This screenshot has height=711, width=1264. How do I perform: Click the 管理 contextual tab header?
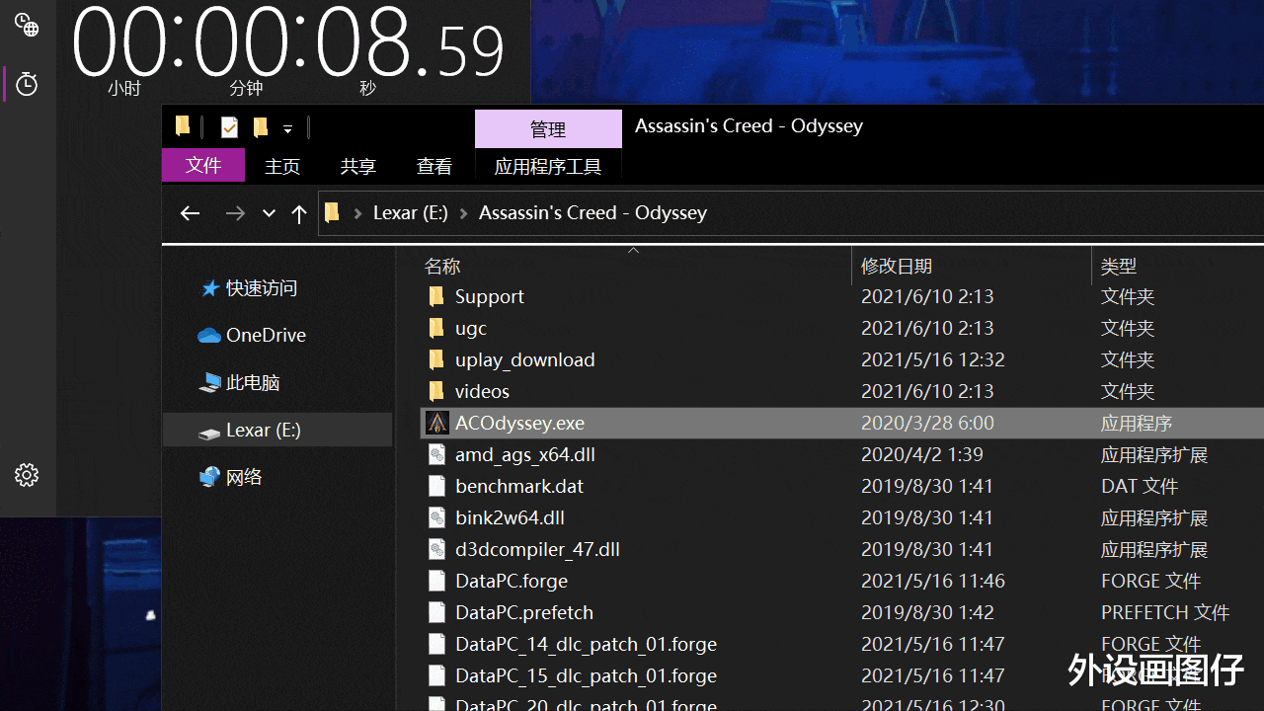pyautogui.click(x=548, y=129)
